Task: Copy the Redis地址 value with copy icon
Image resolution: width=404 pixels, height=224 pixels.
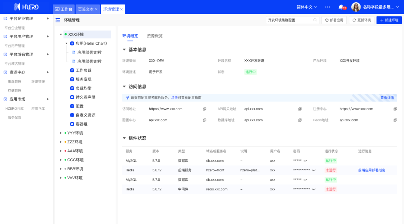Action: click(395, 120)
